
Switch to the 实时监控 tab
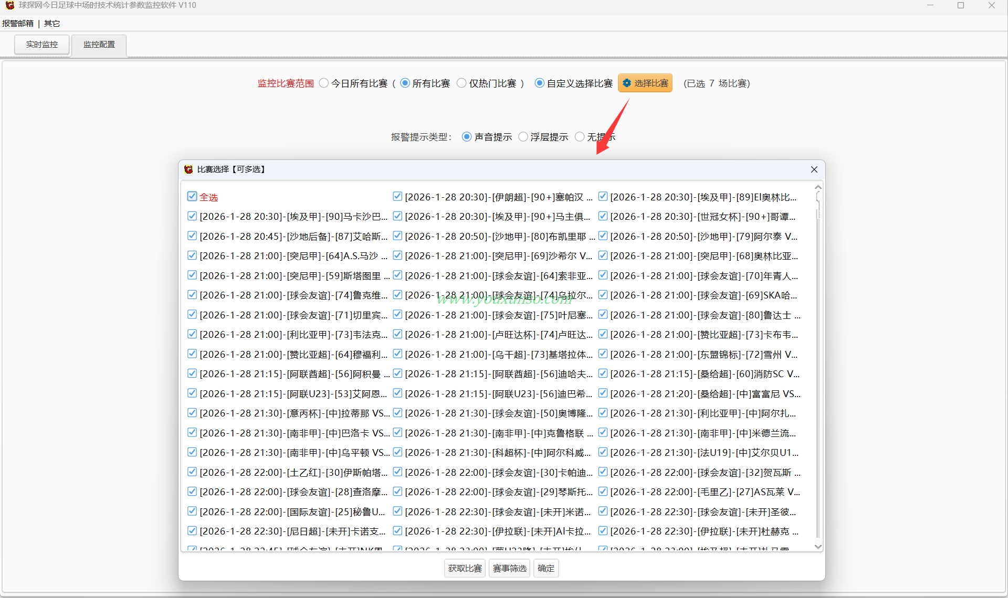coord(42,45)
